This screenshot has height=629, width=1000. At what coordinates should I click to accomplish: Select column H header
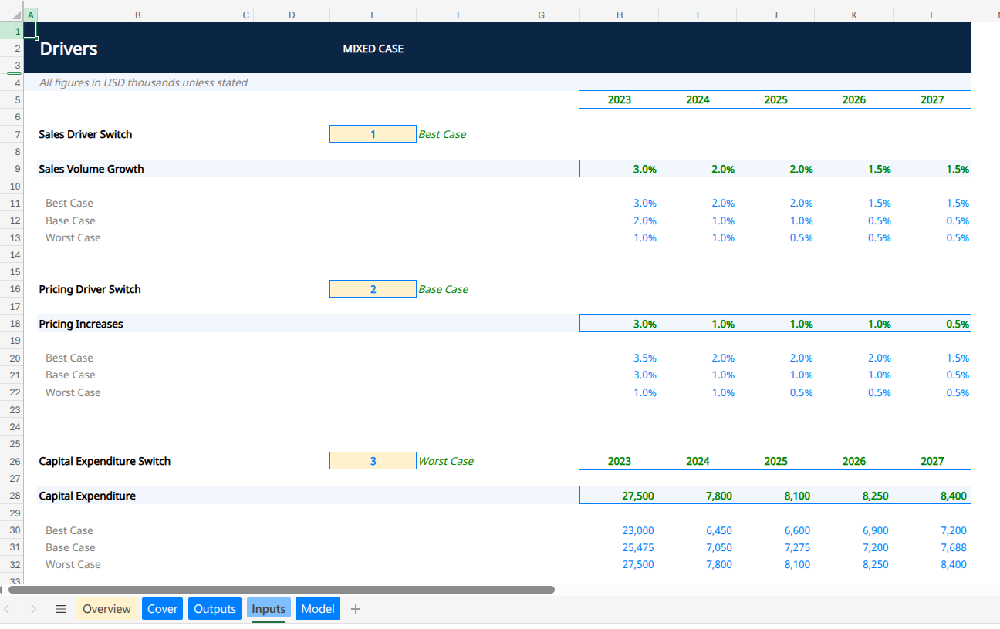[x=619, y=15]
